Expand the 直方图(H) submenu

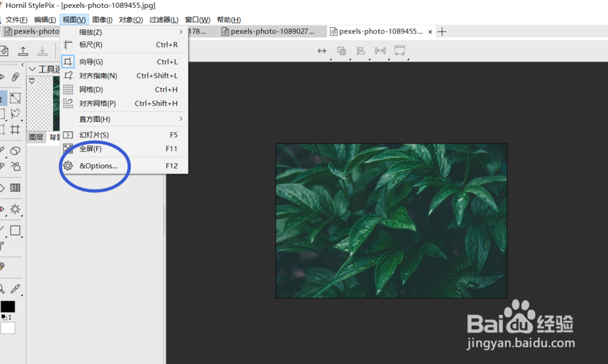pyautogui.click(x=124, y=119)
